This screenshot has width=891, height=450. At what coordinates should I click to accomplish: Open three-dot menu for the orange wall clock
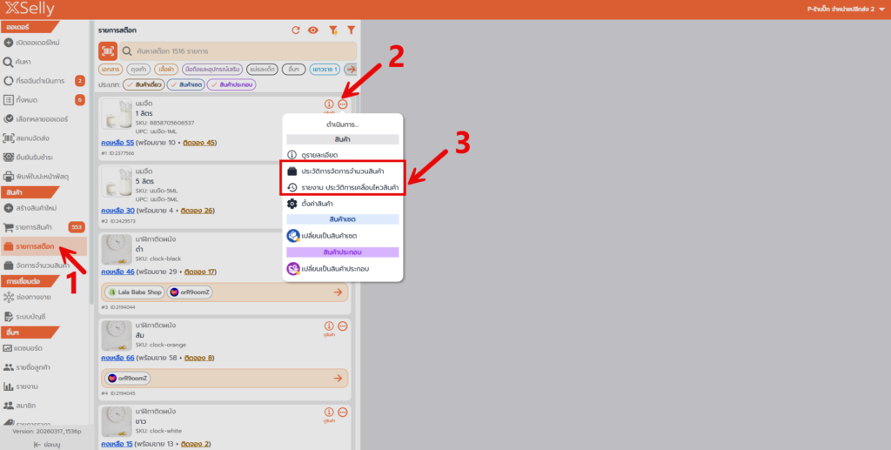(343, 326)
